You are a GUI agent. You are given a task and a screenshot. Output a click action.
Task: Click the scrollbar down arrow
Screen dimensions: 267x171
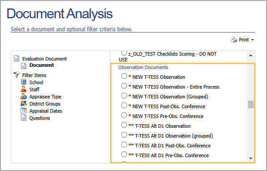click(x=251, y=159)
